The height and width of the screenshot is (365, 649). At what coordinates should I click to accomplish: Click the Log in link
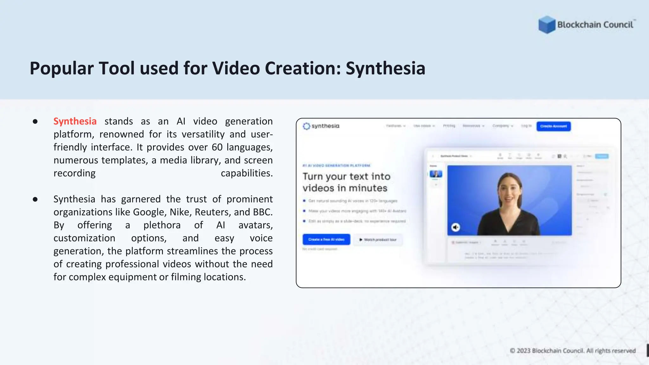pos(526,126)
